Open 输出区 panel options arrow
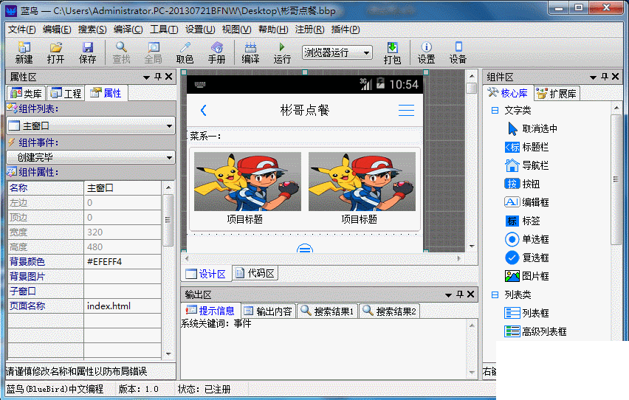Image resolution: width=629 pixels, height=400 pixels. click(448, 295)
